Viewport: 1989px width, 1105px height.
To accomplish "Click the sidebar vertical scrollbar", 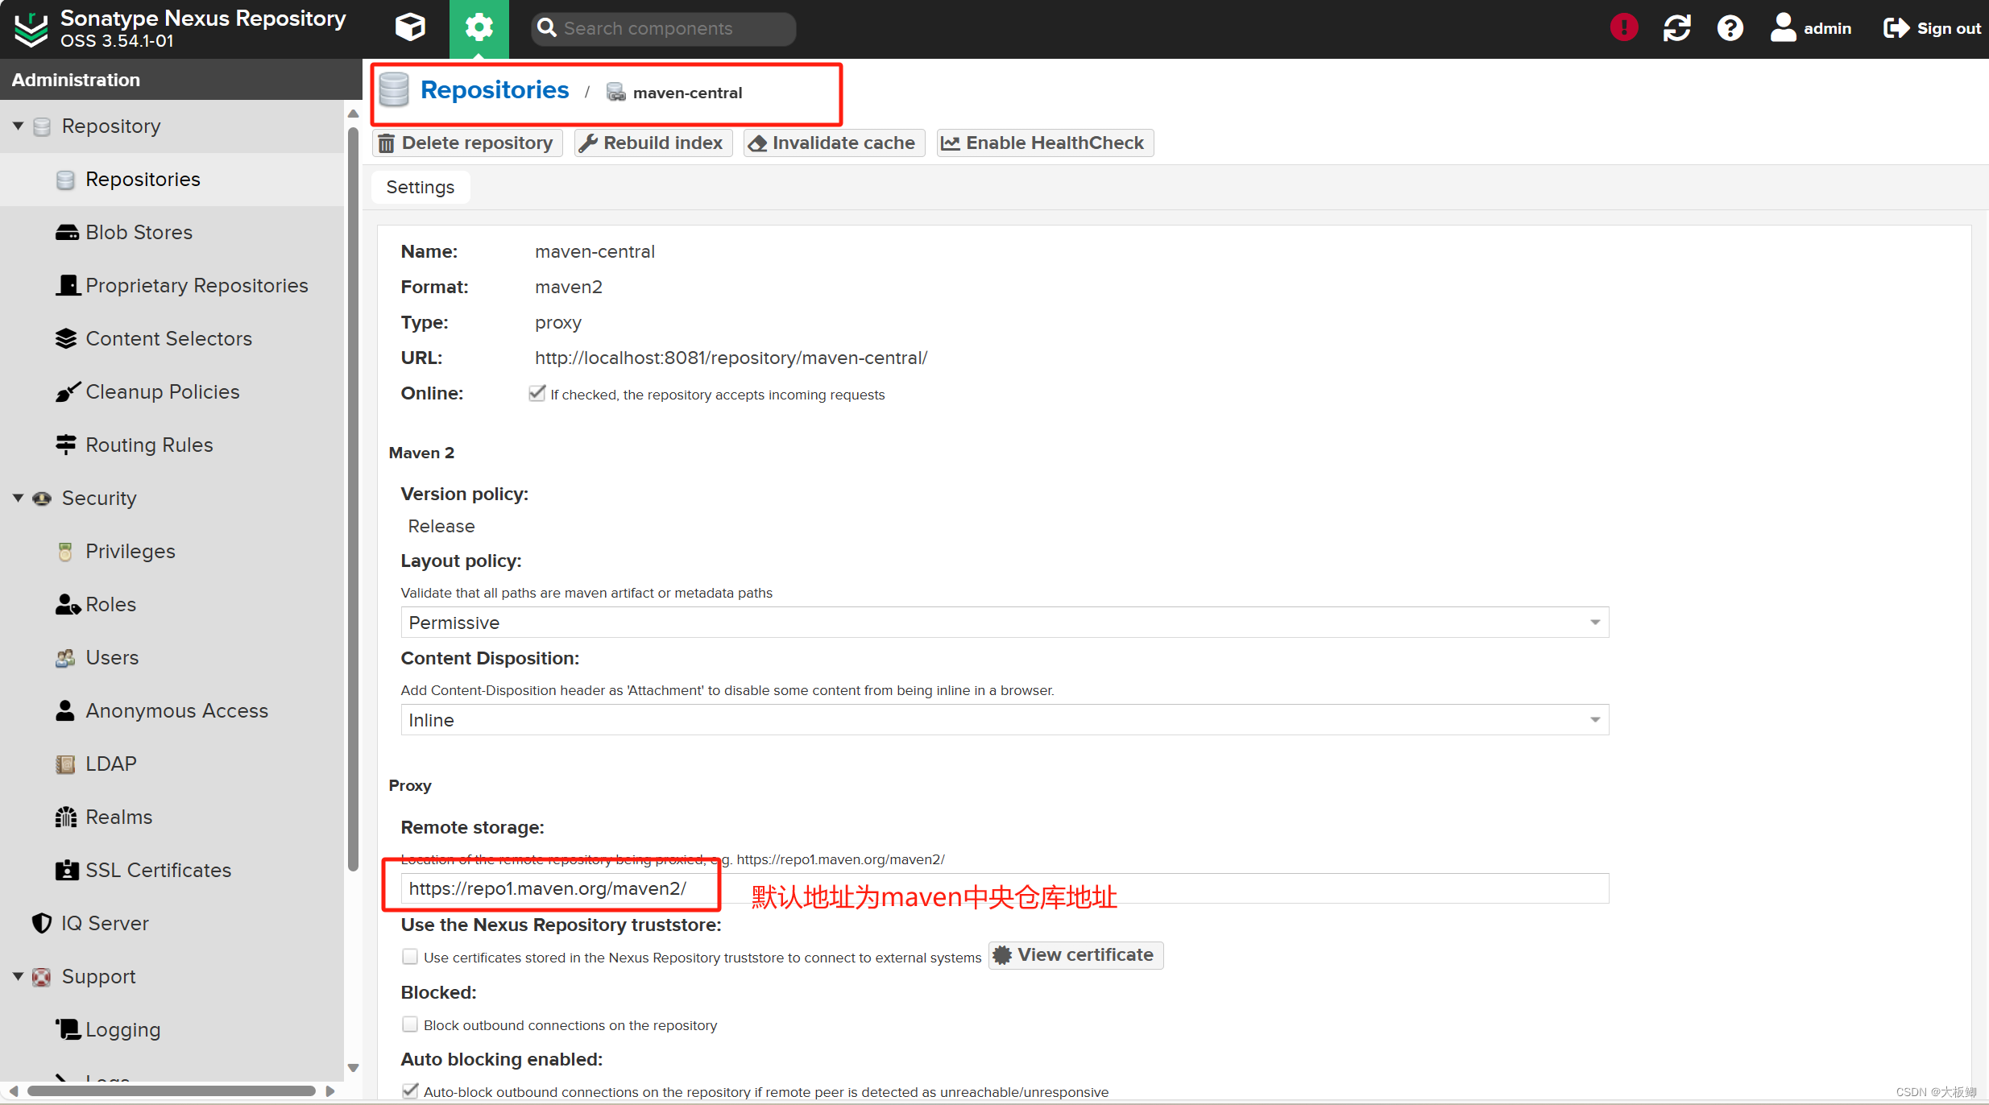I will click(353, 499).
